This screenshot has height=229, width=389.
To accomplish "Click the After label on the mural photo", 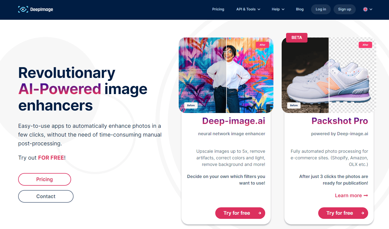I will click(262, 45).
